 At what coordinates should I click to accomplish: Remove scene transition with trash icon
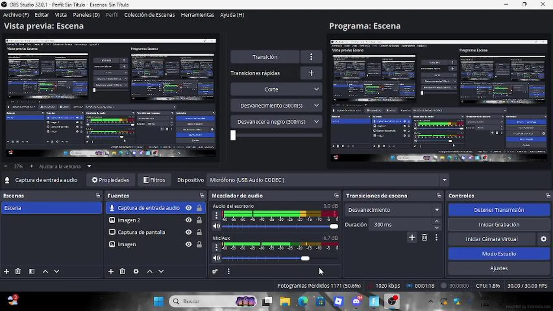(424, 237)
